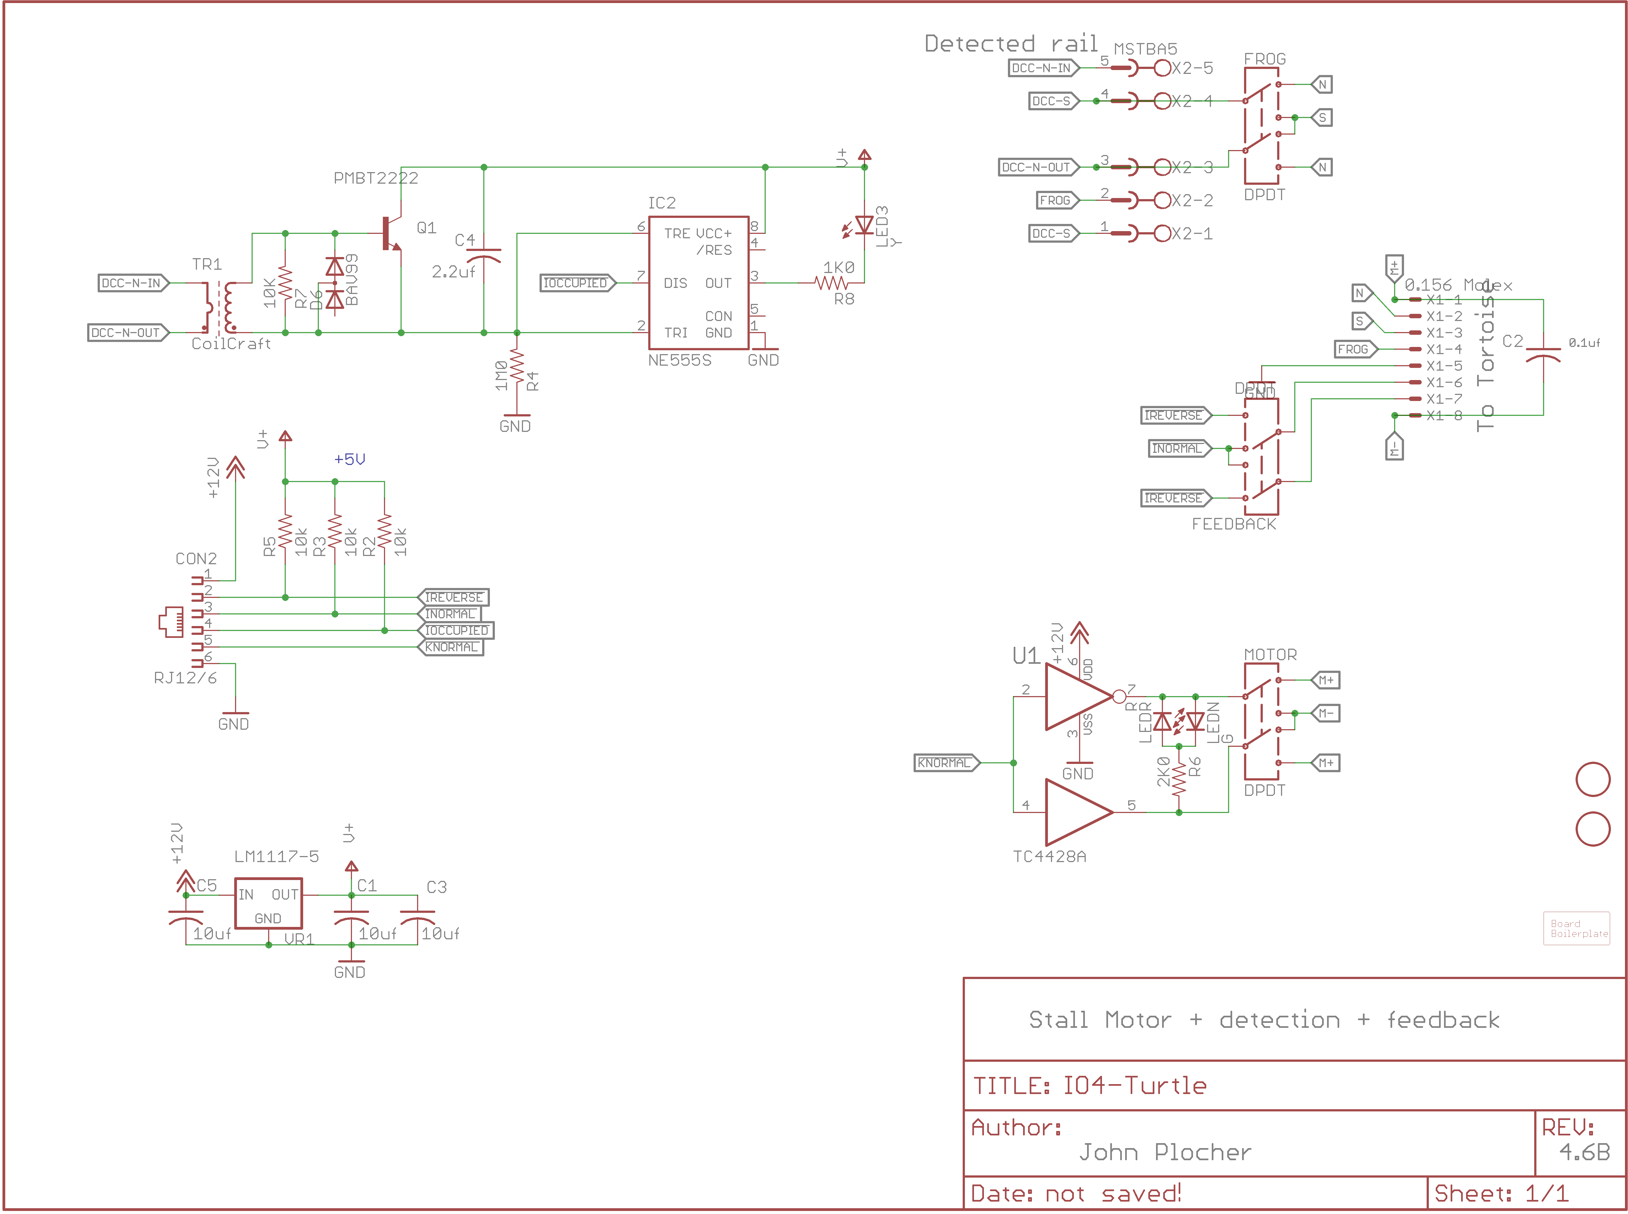Screen dimensions: 1628x1214
Task: Select the V+ supply arrow above LED3
Action: click(864, 155)
